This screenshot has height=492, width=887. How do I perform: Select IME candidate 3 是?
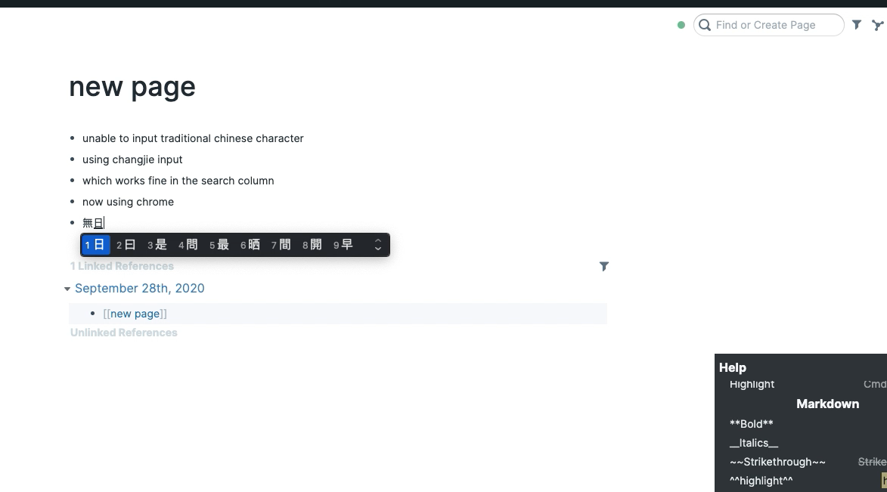tap(157, 245)
